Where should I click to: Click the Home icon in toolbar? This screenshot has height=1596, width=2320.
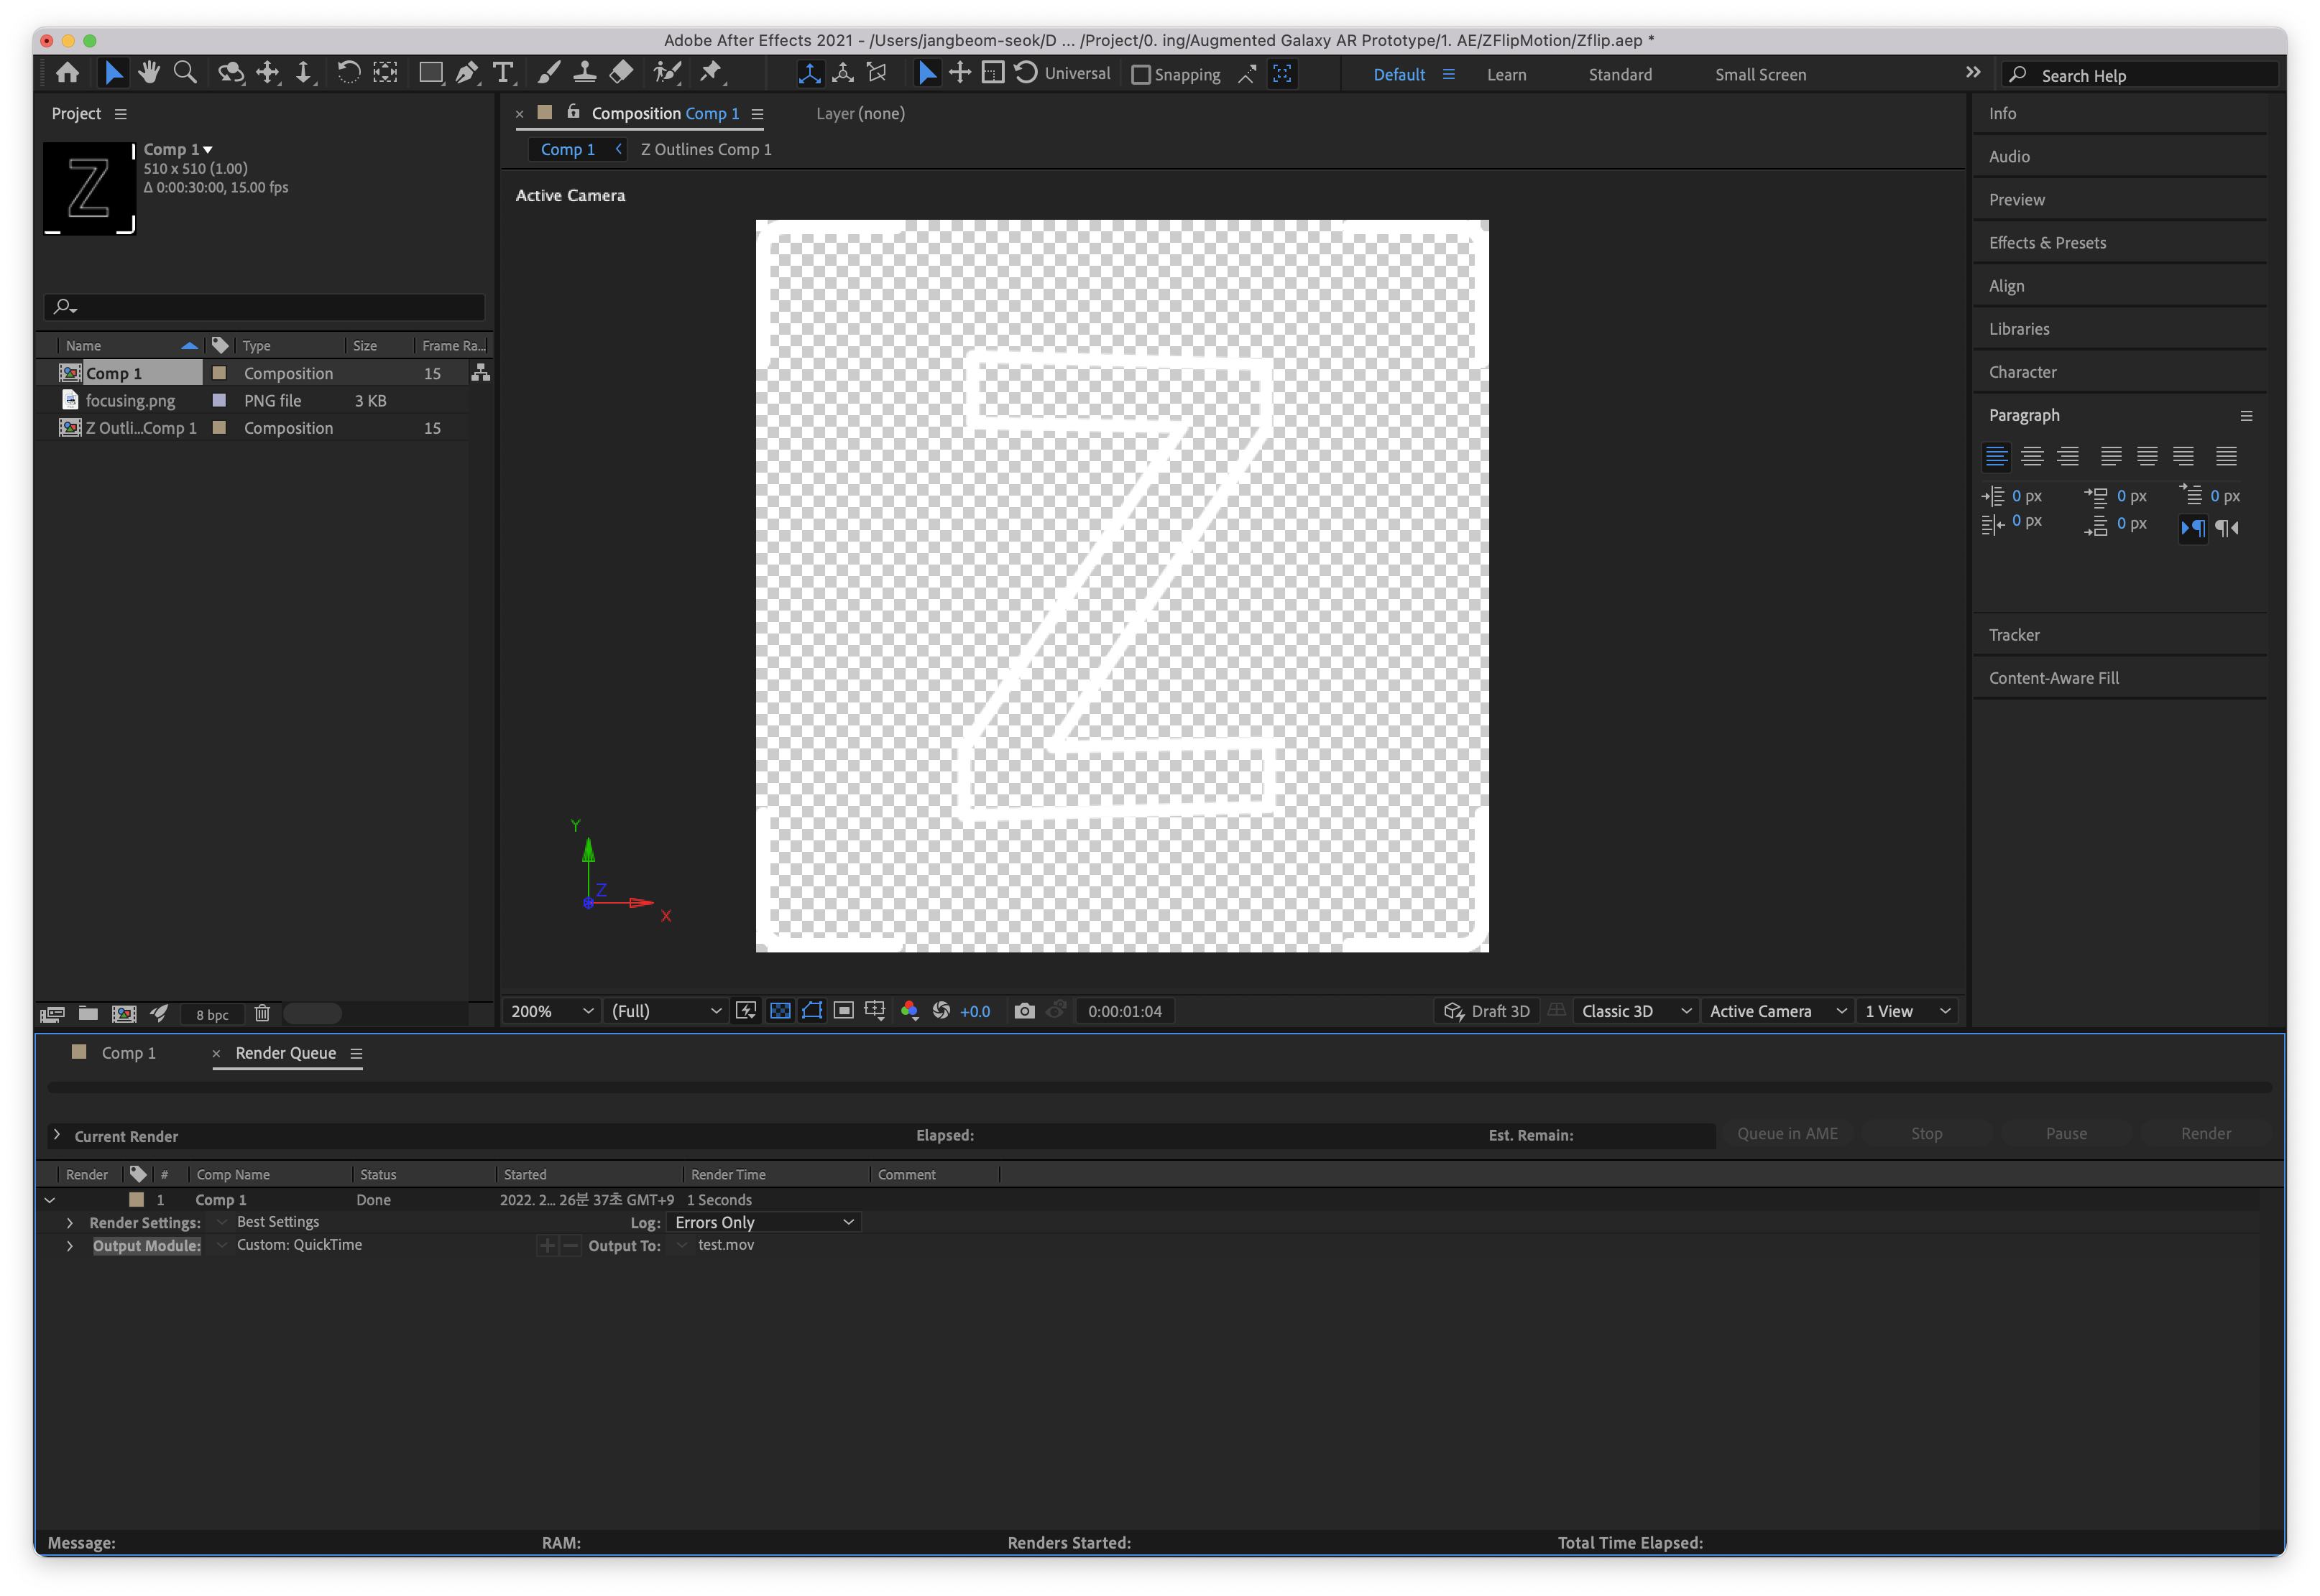pyautogui.click(x=68, y=73)
